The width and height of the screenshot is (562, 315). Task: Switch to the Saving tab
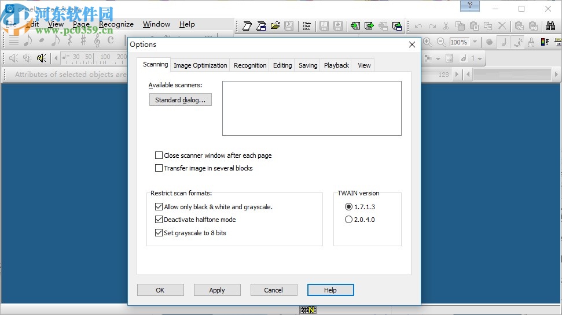click(308, 65)
